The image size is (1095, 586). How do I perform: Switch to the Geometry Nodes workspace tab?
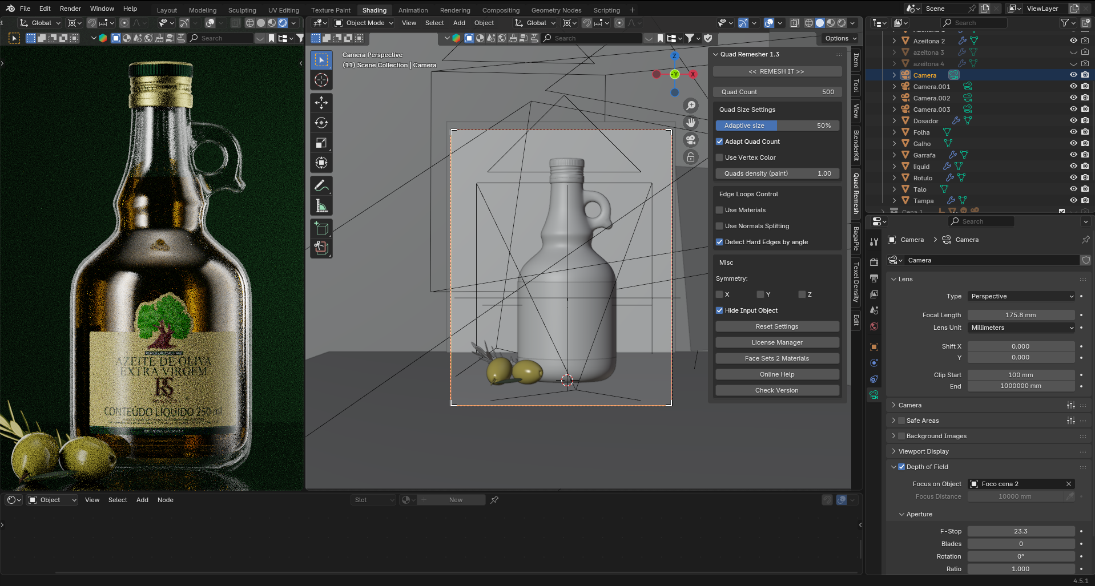(555, 10)
